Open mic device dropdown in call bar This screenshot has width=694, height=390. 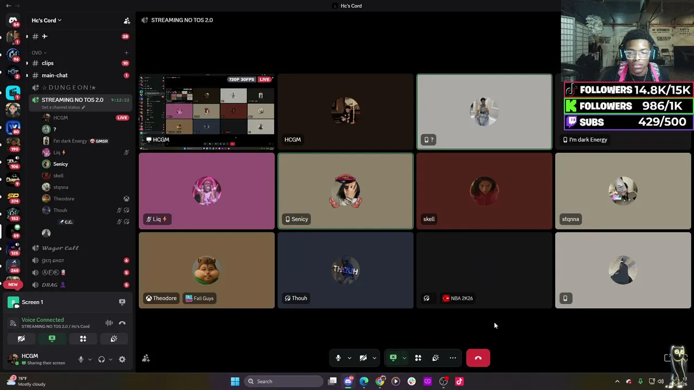click(349, 358)
